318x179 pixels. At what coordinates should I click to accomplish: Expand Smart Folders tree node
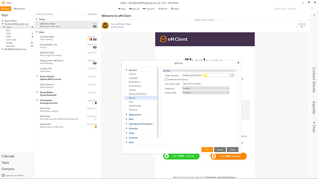[x=3, y=21]
